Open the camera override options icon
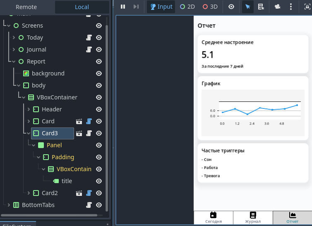This screenshot has width=312, height=226. click(277, 7)
